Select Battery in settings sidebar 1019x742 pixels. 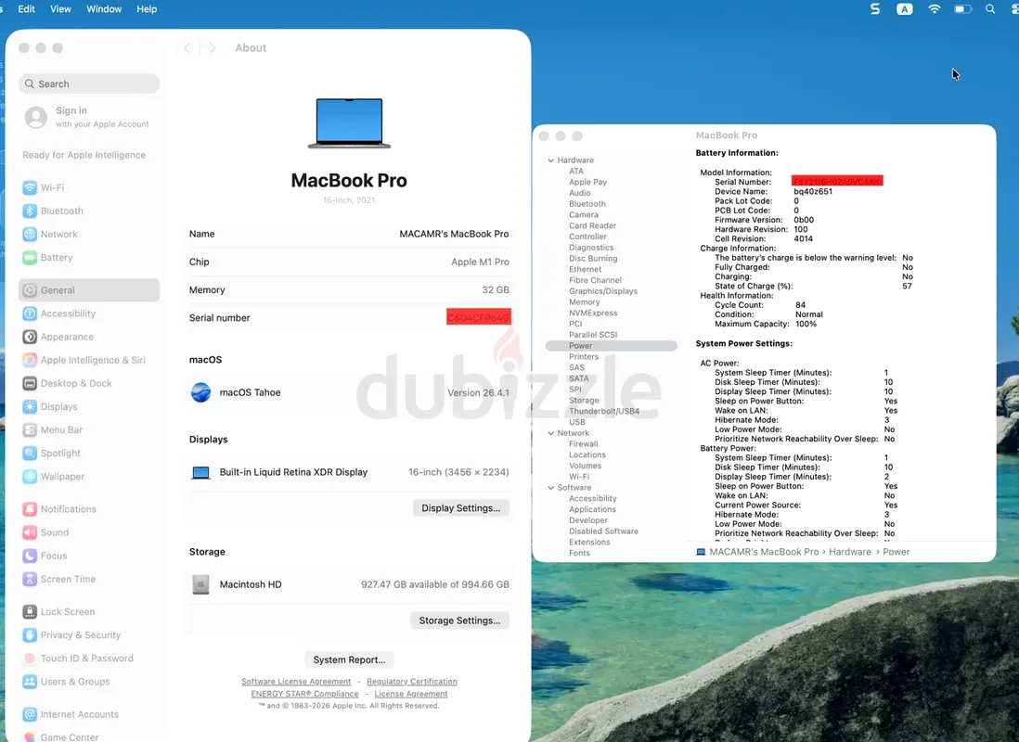point(56,258)
